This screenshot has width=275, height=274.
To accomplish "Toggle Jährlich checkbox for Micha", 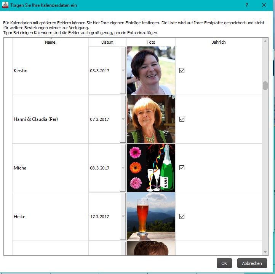I will click(182, 168).
